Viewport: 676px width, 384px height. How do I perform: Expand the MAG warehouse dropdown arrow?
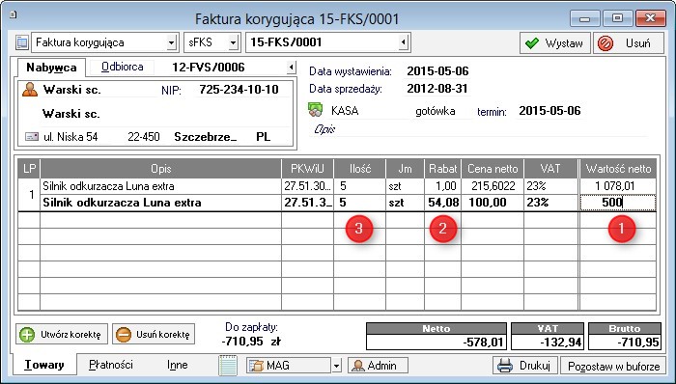[x=337, y=366]
